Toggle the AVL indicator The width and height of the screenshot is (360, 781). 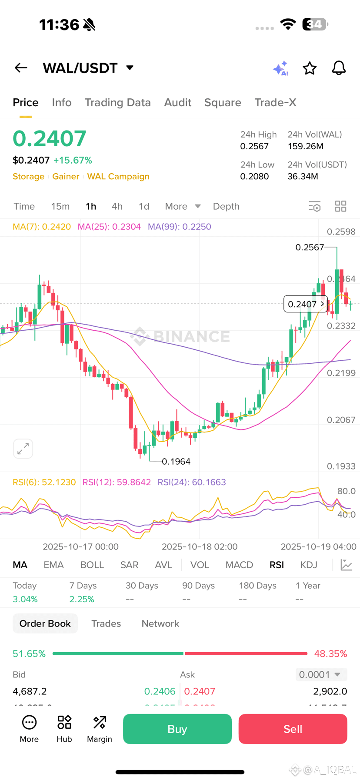point(163,565)
